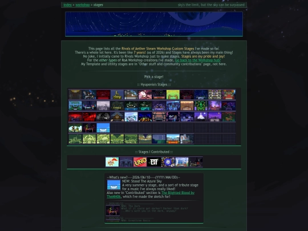The image size is (308, 231).
Task: Open the solid dark-red stage thumbnail
Action: pyautogui.click(x=103, y=95)
